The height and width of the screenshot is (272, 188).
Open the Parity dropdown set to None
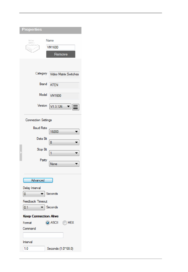(64, 164)
